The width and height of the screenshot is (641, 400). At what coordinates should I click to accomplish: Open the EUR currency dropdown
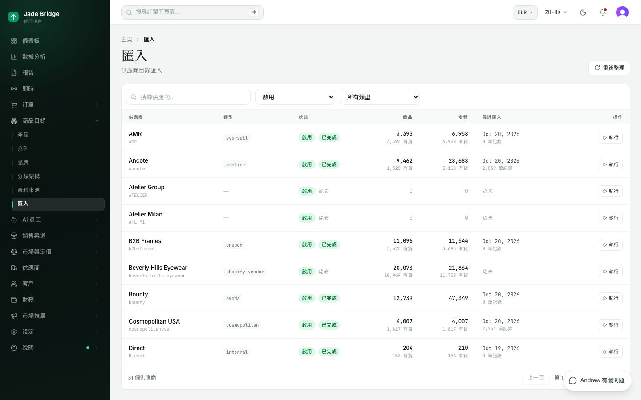coord(525,12)
